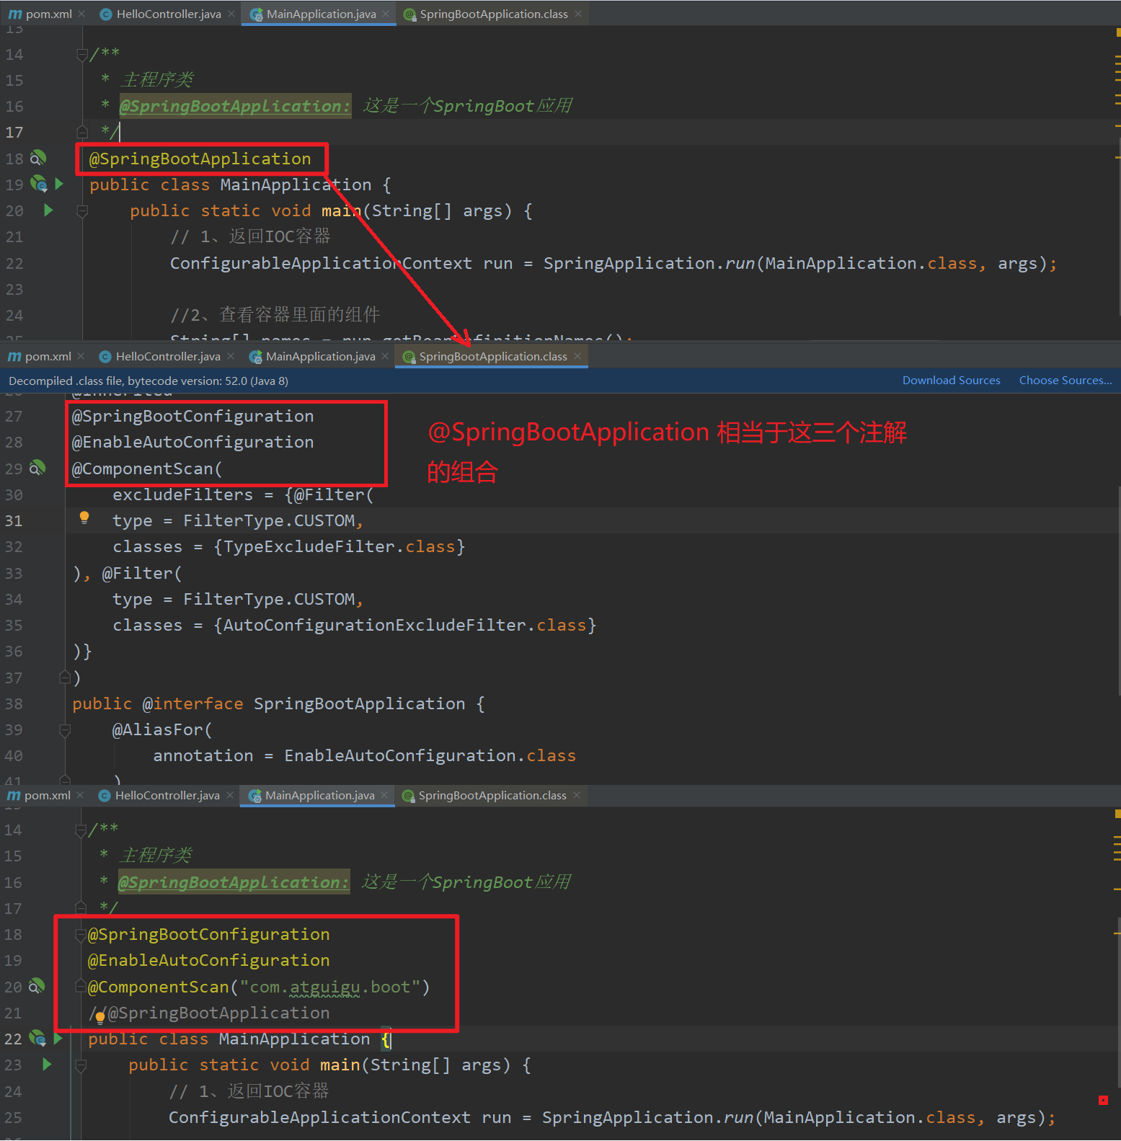1121x1141 pixels.
Task: Click '//2、查看容器里面的组件' comment line
Action: (275, 315)
